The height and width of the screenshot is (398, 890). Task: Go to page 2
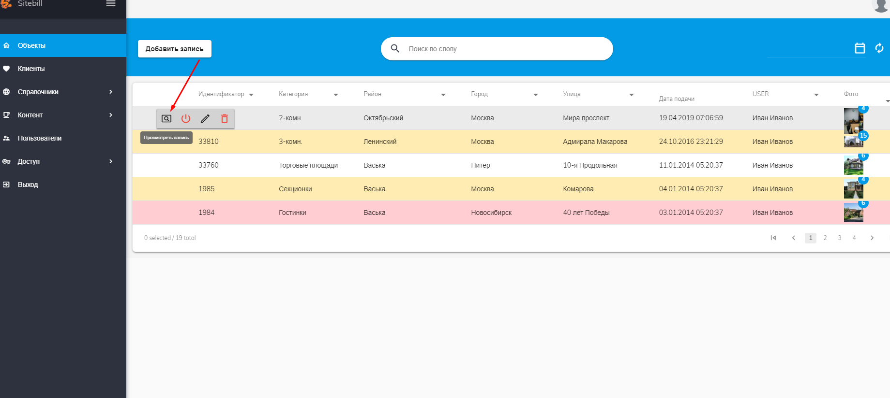[x=825, y=238]
